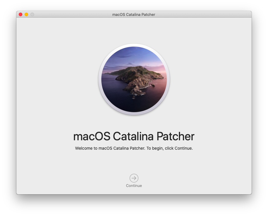Screen dimensions: 268x216
Task: Click the large macOS Catalina Patcher heading
Action: pyautogui.click(x=134, y=136)
